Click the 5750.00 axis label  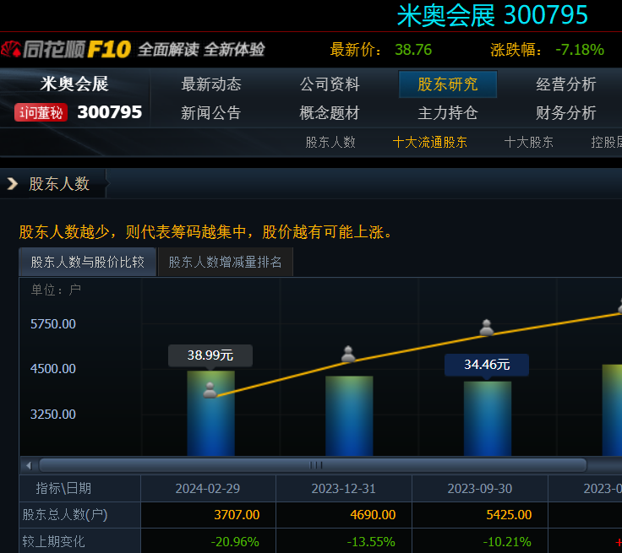53,324
